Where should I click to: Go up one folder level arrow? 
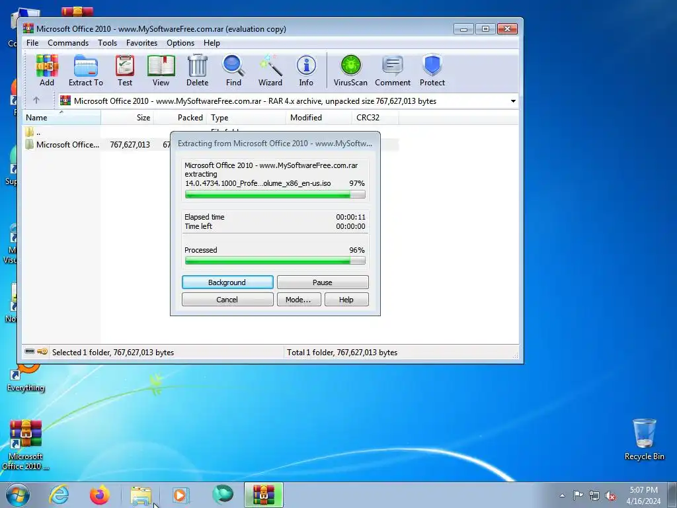click(x=36, y=101)
